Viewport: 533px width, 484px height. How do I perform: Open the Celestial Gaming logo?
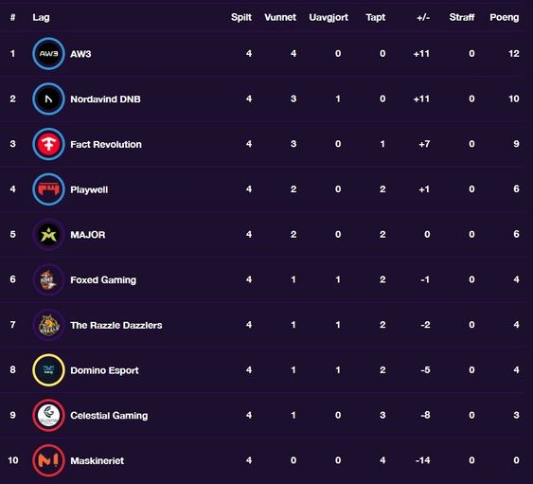pos(48,415)
